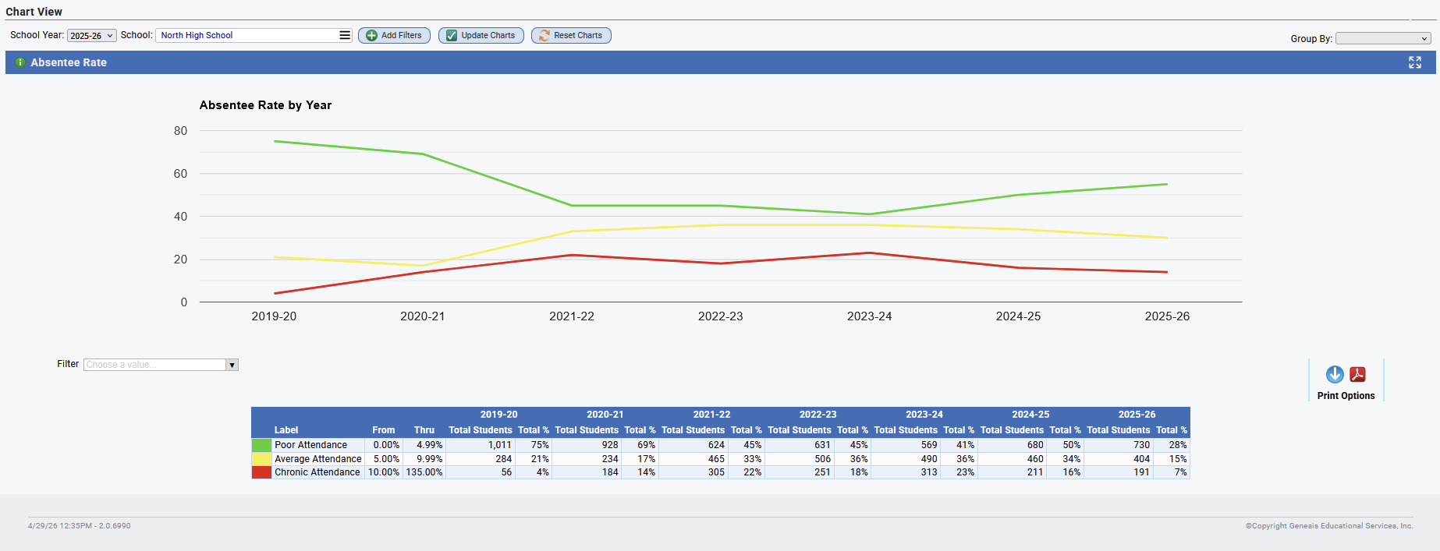This screenshot has height=551, width=1440.
Task: Expand the Absentee Rate chart to fullscreen
Action: click(x=1415, y=62)
